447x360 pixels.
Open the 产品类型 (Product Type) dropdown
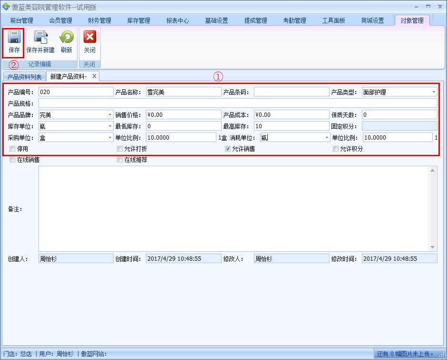[x=433, y=91]
